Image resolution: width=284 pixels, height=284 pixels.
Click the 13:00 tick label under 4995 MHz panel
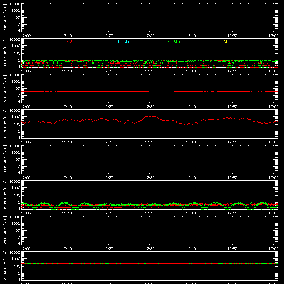273,213
